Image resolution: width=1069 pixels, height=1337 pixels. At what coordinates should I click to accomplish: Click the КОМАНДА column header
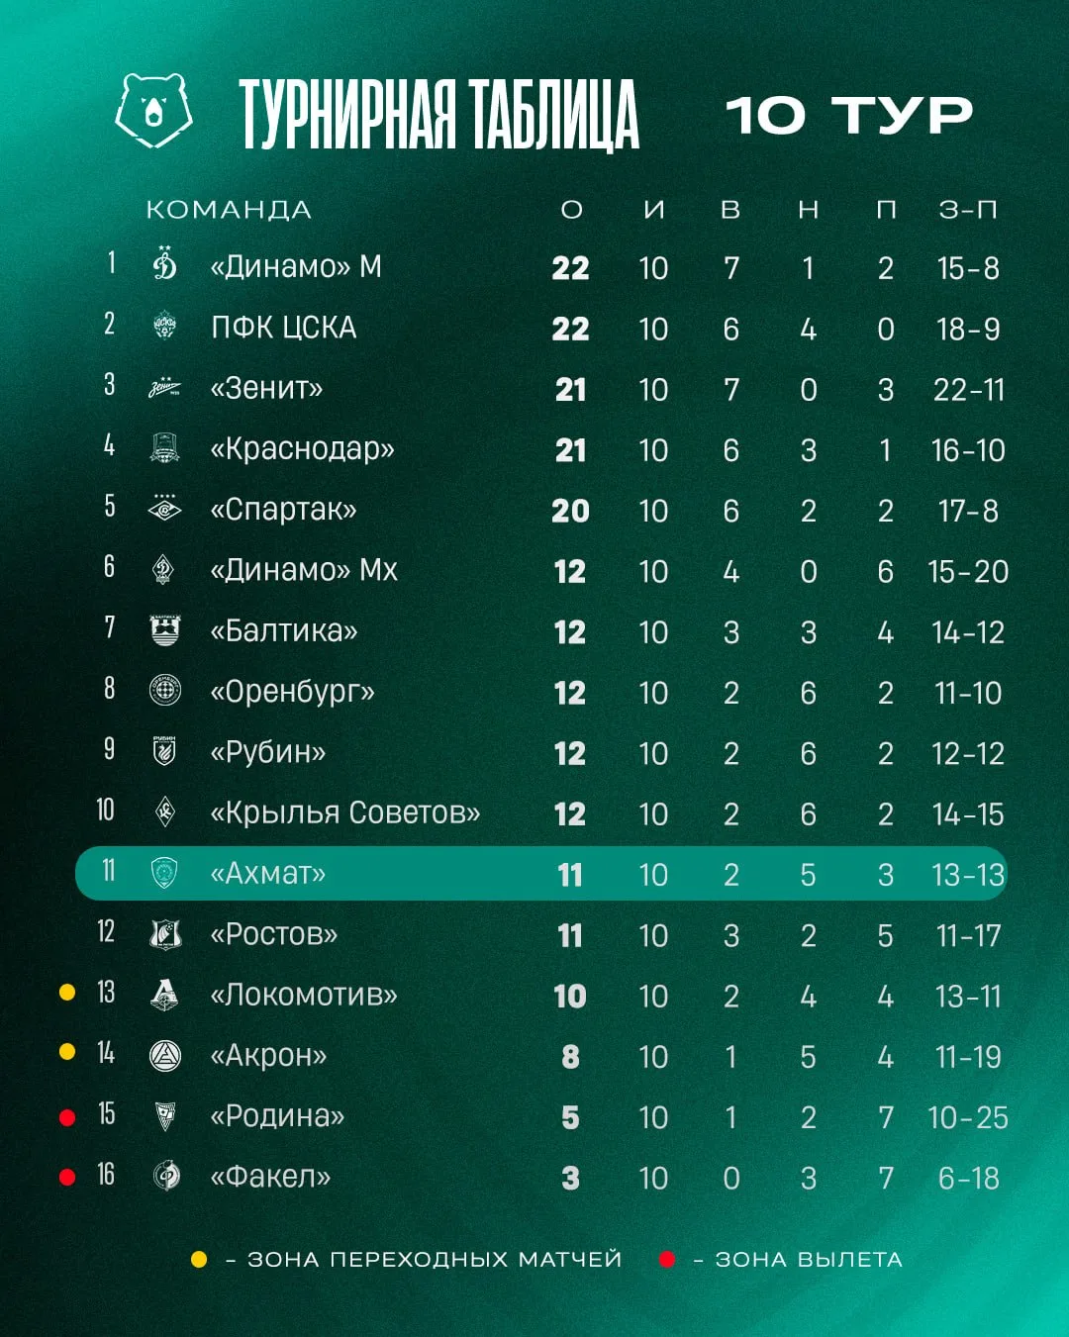click(x=229, y=210)
